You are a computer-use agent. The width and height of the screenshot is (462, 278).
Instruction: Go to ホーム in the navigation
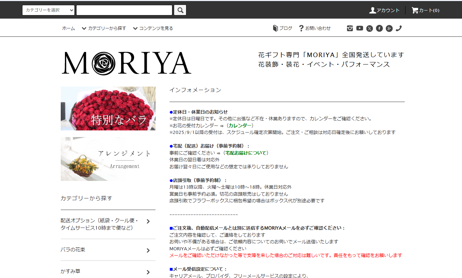pyautogui.click(x=68, y=28)
